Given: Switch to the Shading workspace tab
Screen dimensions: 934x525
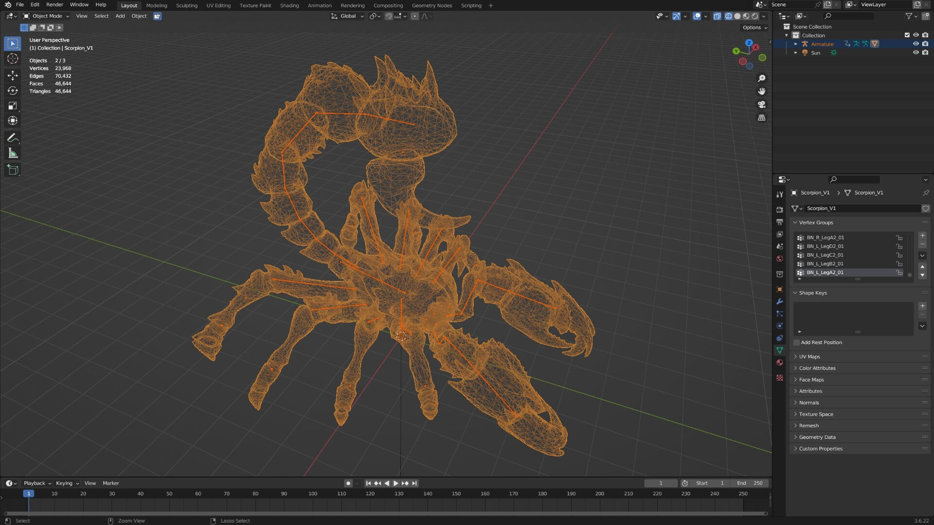Looking at the screenshot, I should (289, 5).
